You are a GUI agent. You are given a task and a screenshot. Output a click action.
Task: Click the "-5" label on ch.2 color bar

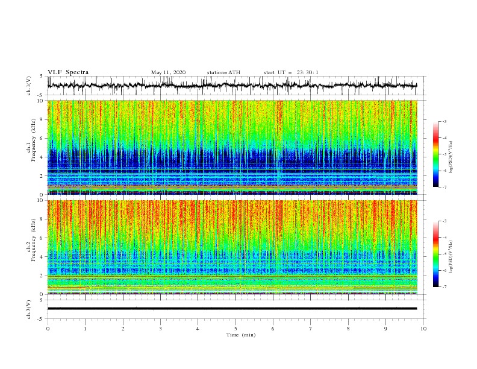click(444, 254)
